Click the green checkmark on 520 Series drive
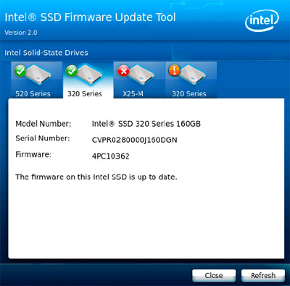This screenshot has width=290, height=286. tap(20, 71)
